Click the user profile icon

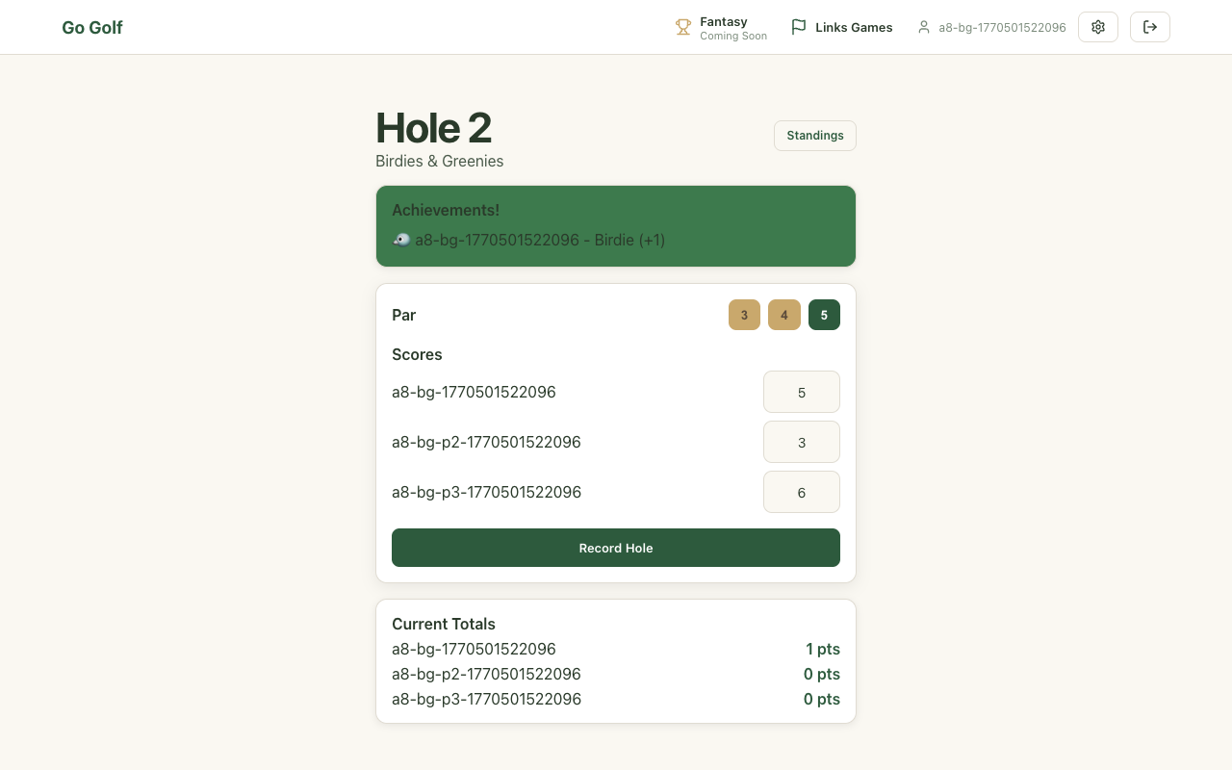[x=924, y=28]
